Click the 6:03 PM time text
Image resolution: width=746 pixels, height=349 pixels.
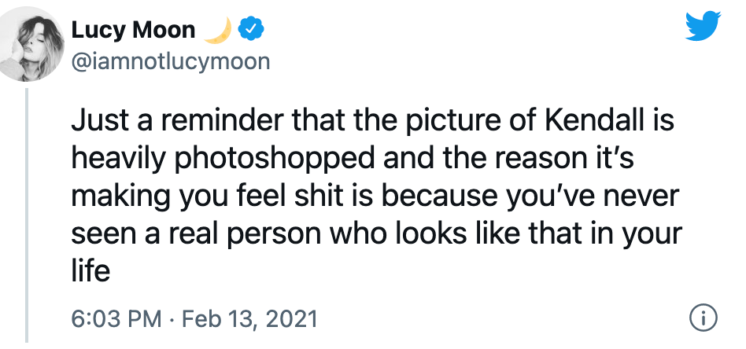pyautogui.click(x=116, y=319)
